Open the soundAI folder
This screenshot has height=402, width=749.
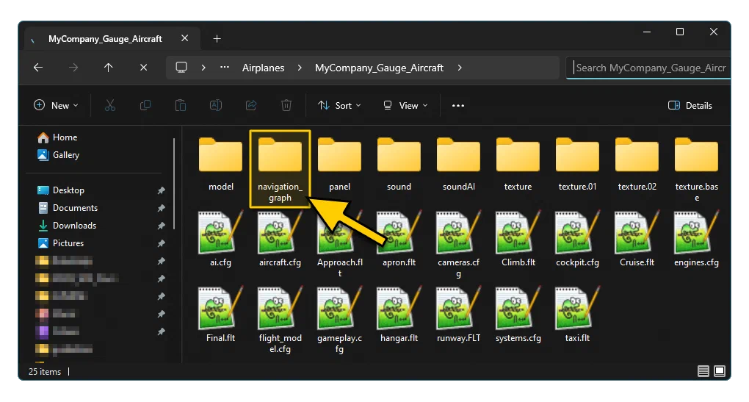coord(458,164)
